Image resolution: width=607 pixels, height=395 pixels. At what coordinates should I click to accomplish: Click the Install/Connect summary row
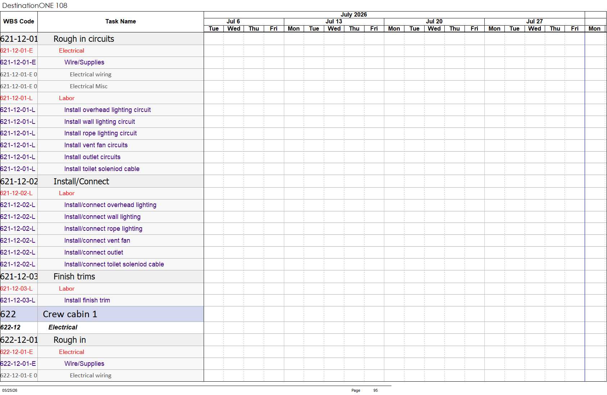click(102, 181)
